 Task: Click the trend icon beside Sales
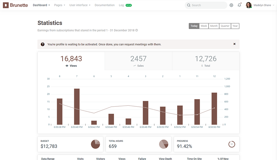point(134,66)
